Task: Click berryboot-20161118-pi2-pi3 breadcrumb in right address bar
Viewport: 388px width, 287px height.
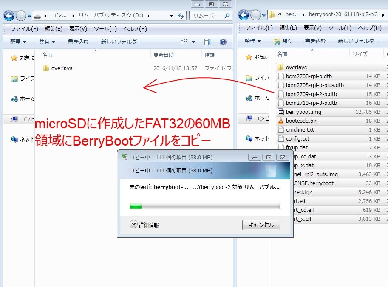Action: [343, 14]
